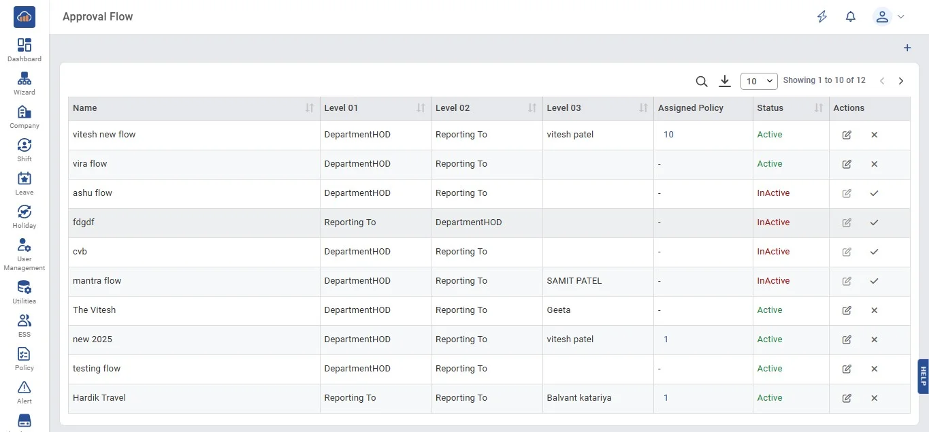Sort by the Status column
929x432 pixels.
(x=819, y=108)
